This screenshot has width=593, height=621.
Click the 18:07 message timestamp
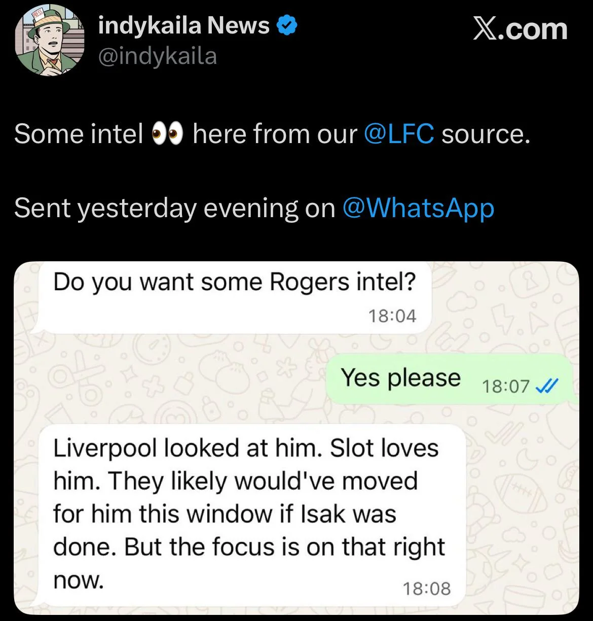click(506, 387)
